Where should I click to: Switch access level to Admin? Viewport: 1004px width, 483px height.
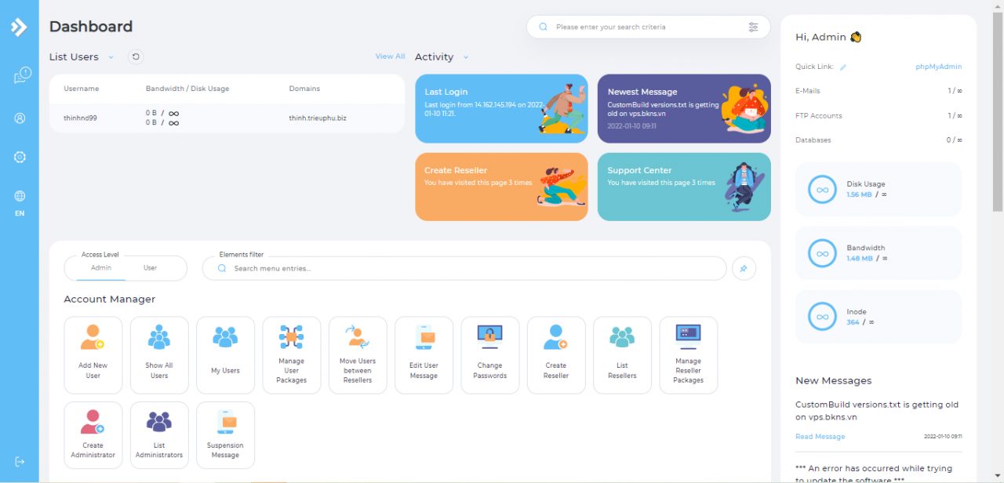[101, 268]
